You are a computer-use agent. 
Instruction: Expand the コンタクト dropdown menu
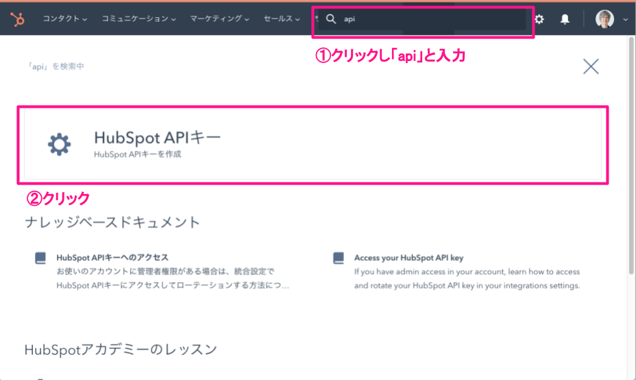tap(65, 19)
